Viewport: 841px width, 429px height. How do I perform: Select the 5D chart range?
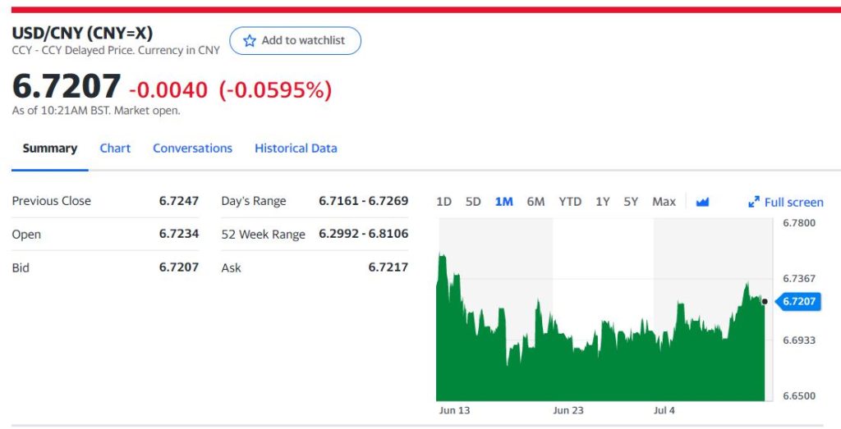click(473, 202)
